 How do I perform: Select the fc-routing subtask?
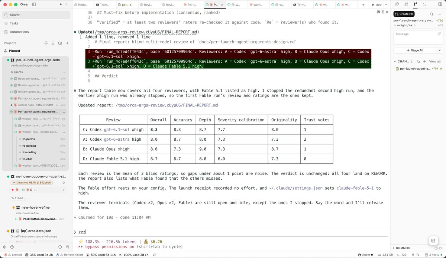(29, 152)
